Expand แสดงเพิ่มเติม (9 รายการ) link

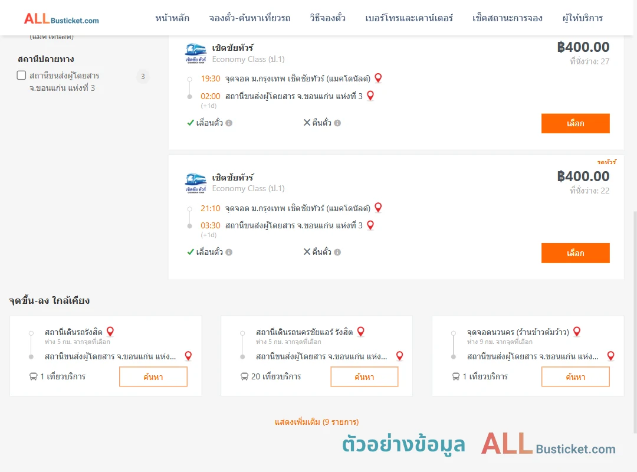click(x=317, y=422)
